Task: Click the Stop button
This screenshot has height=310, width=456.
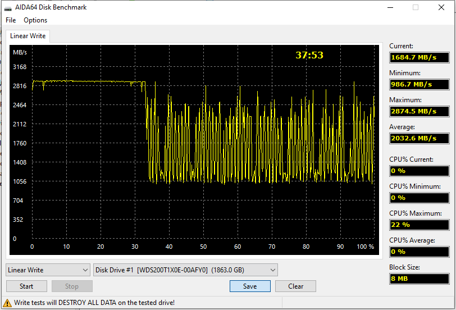Action: pyautogui.click(x=72, y=286)
